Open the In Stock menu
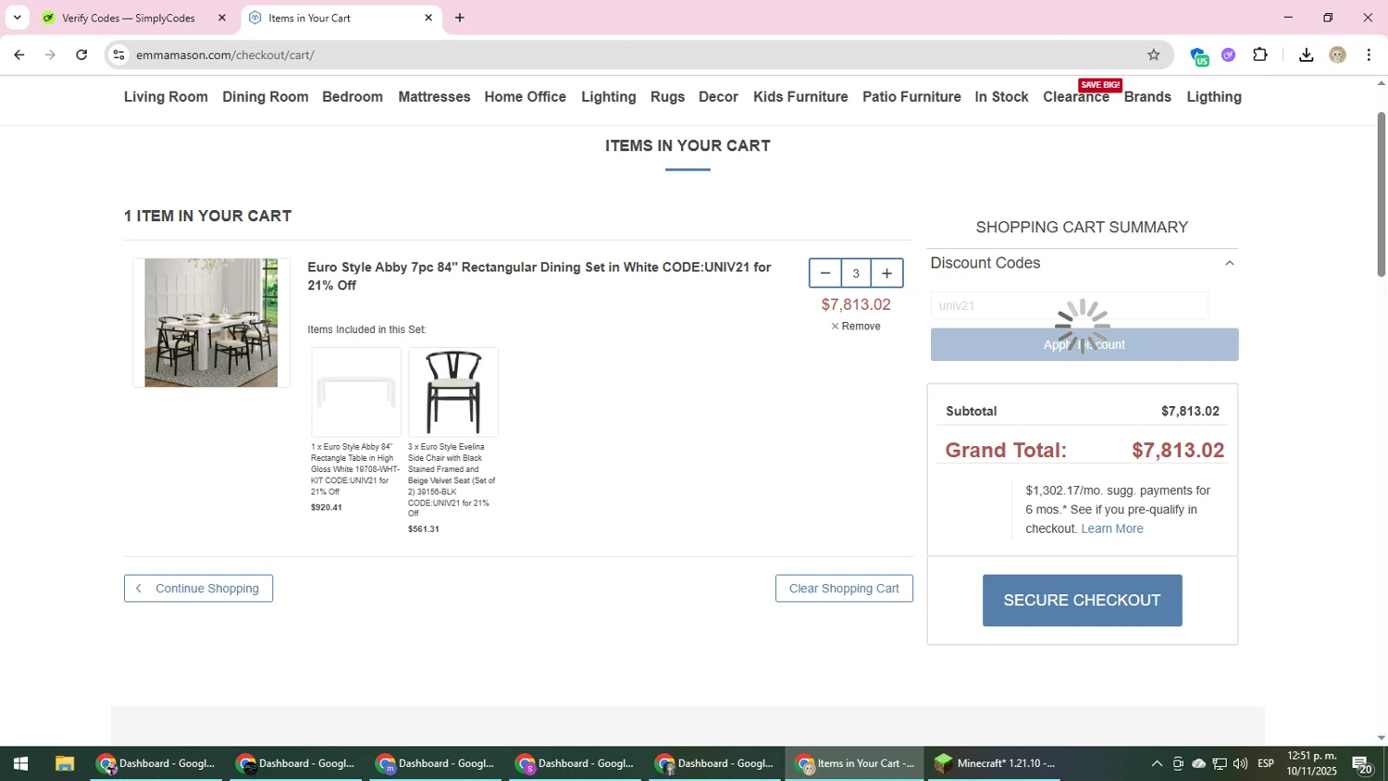Screen dimensions: 1388x781 [1001, 97]
